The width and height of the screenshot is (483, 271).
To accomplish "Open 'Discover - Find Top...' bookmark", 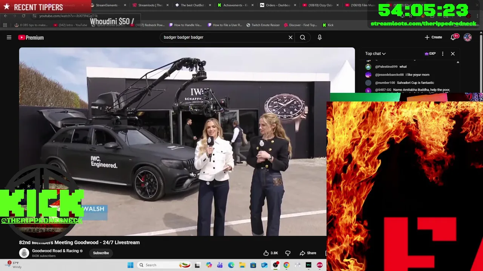I will 300,25.
